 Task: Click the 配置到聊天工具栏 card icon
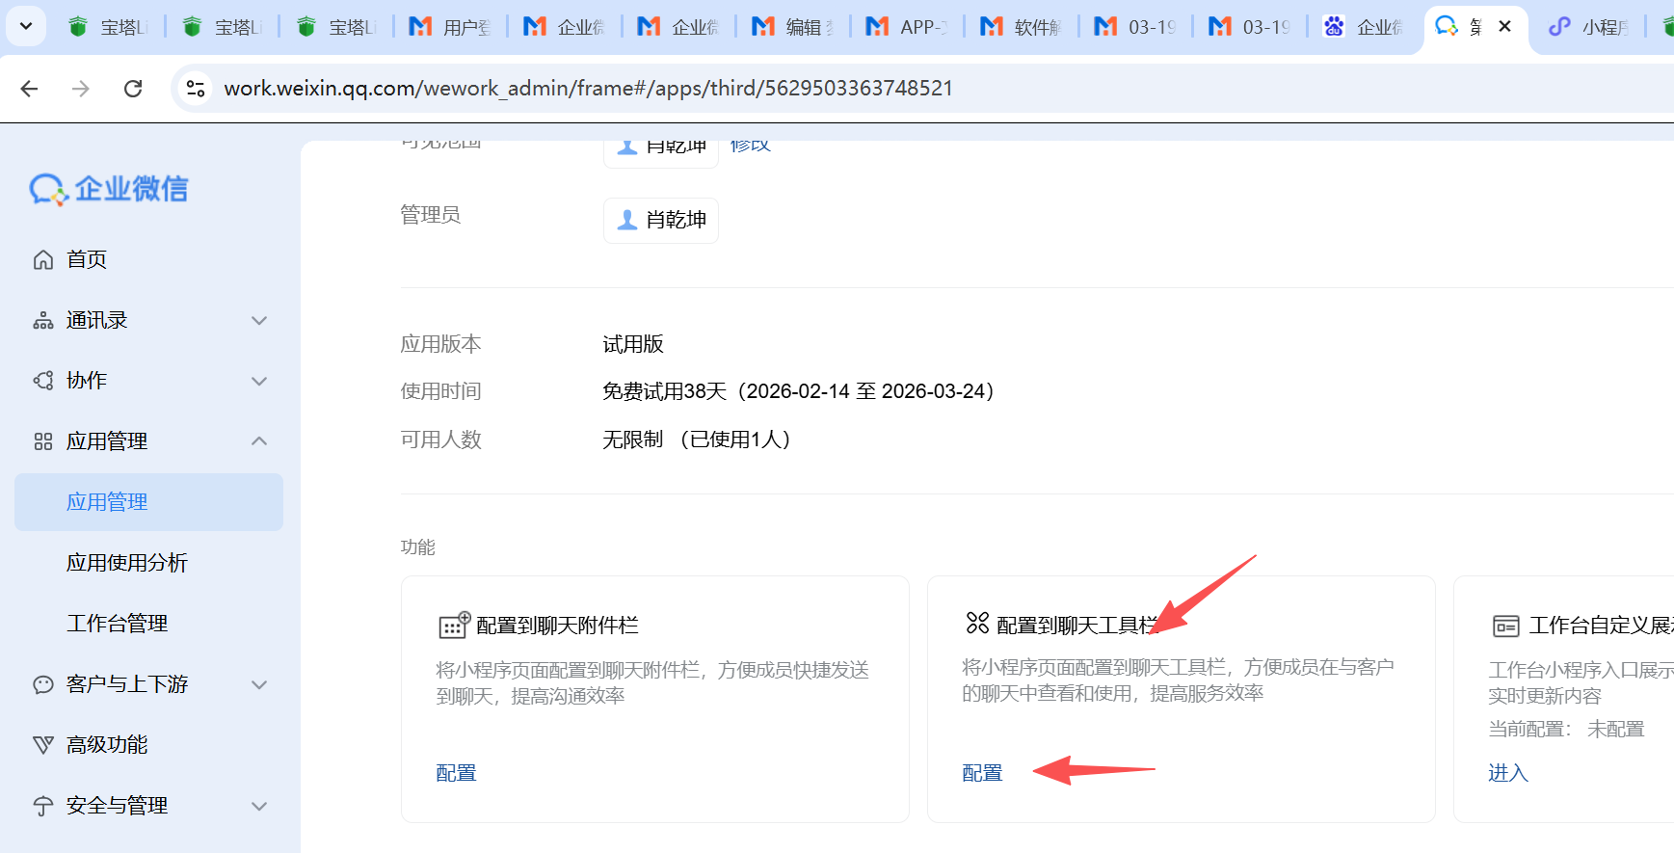(977, 624)
